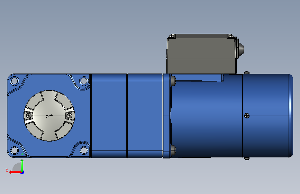Pick the bottom-left mounting hole of gearbox flange
This screenshot has height=194, width=300.
point(14,150)
